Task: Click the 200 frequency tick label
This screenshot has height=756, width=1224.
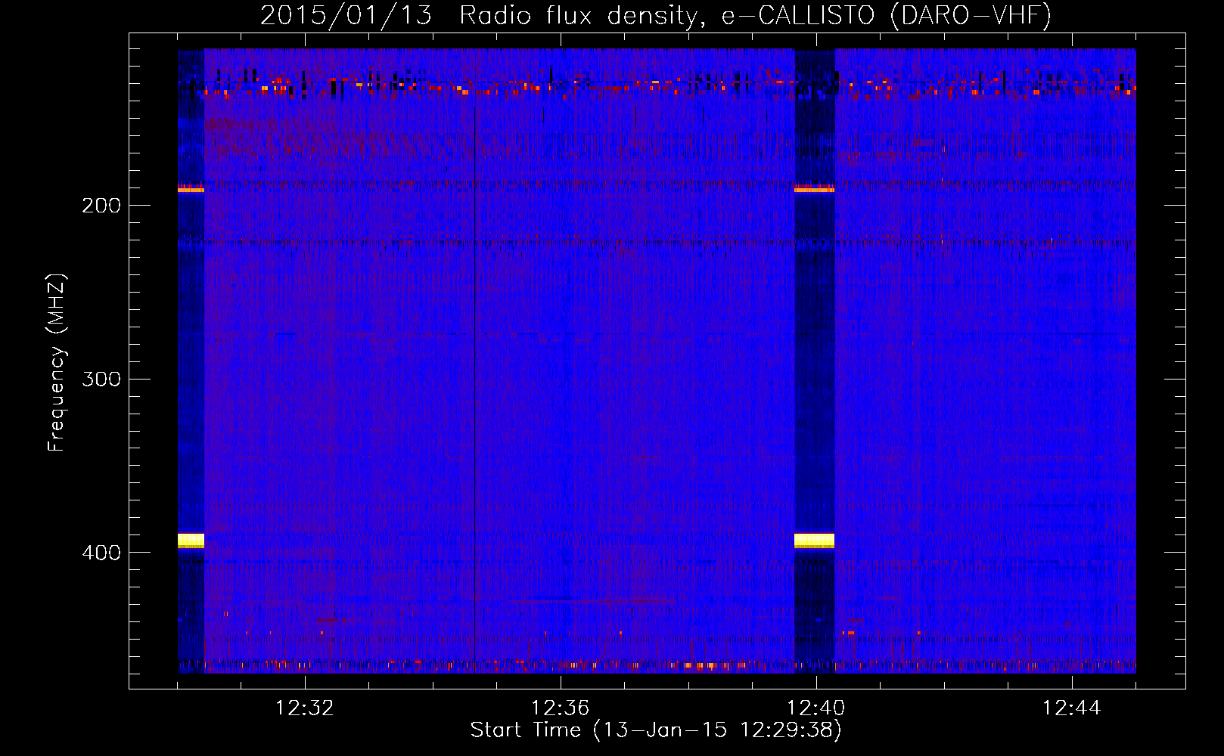Action: tap(101, 206)
